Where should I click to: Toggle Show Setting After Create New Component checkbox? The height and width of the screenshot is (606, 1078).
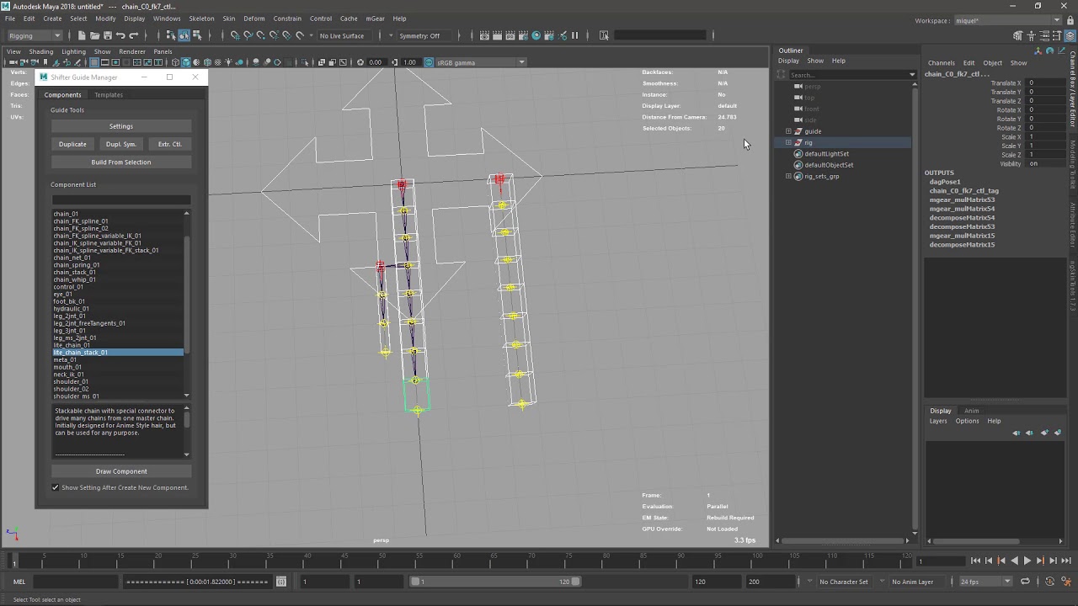(x=56, y=487)
